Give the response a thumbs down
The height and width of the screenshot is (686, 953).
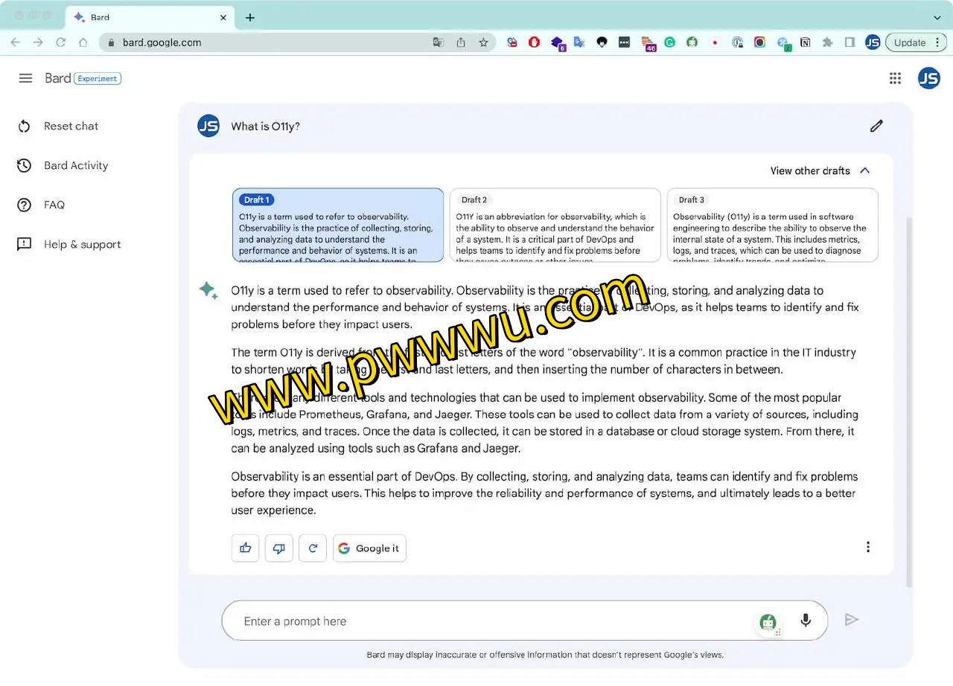tap(279, 548)
